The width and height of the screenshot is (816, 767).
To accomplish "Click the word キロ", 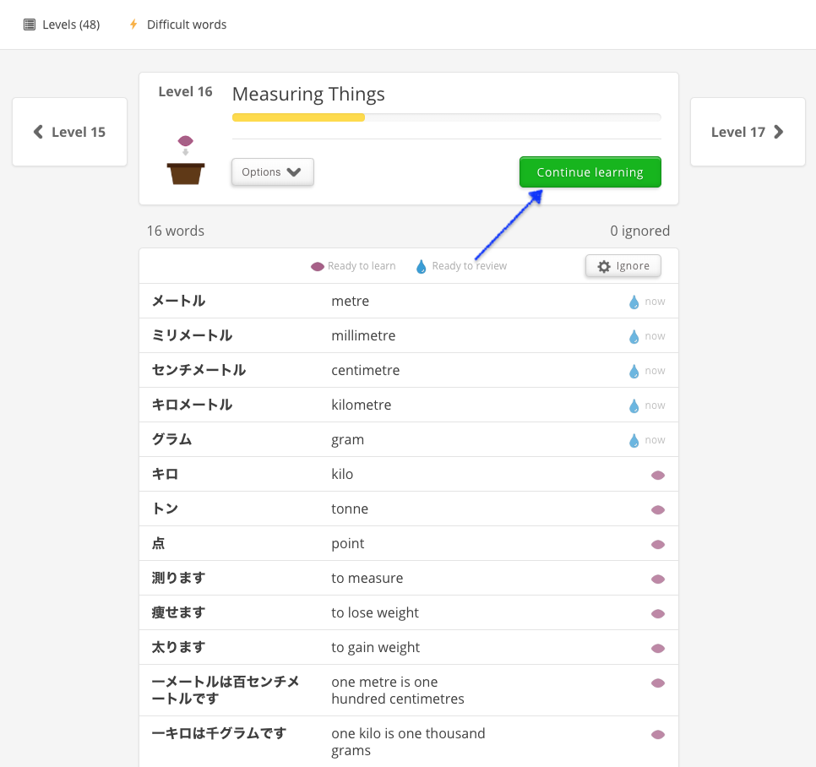I will tap(165, 474).
